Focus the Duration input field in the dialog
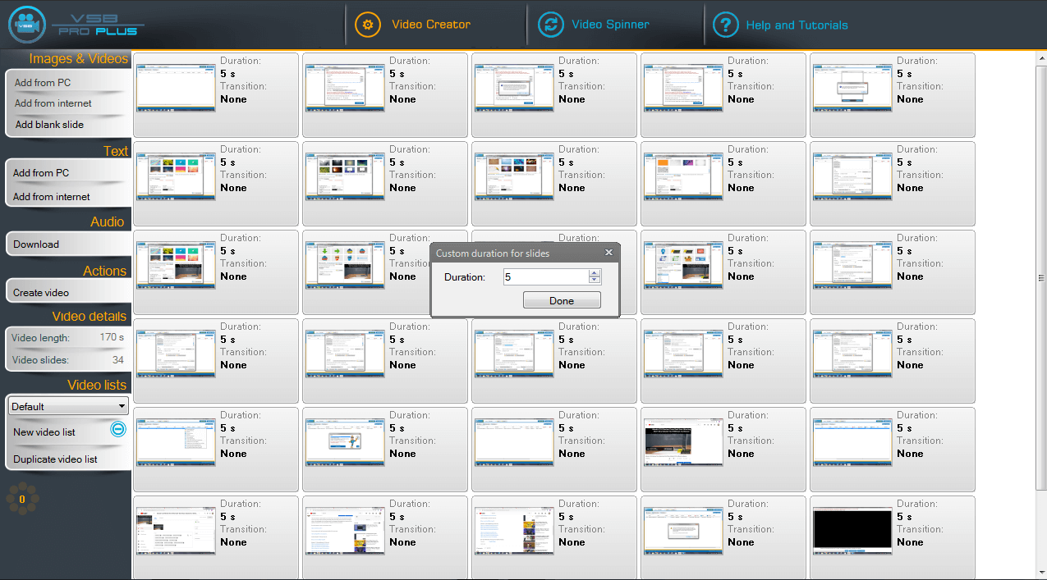The height and width of the screenshot is (580, 1047). coord(546,277)
